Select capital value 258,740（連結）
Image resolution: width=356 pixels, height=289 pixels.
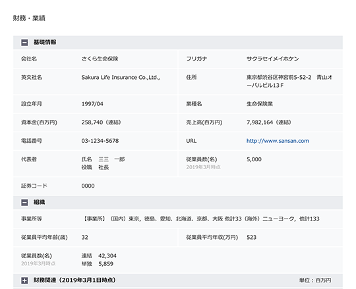pyautogui.click(x=102, y=122)
